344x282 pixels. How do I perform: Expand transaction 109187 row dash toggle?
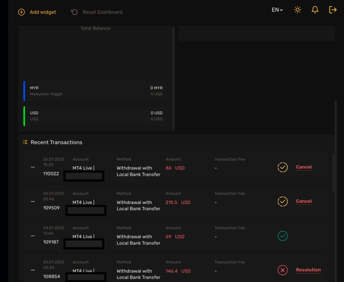tap(33, 236)
